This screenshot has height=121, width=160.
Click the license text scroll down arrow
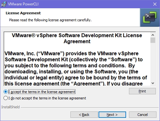point(153,83)
